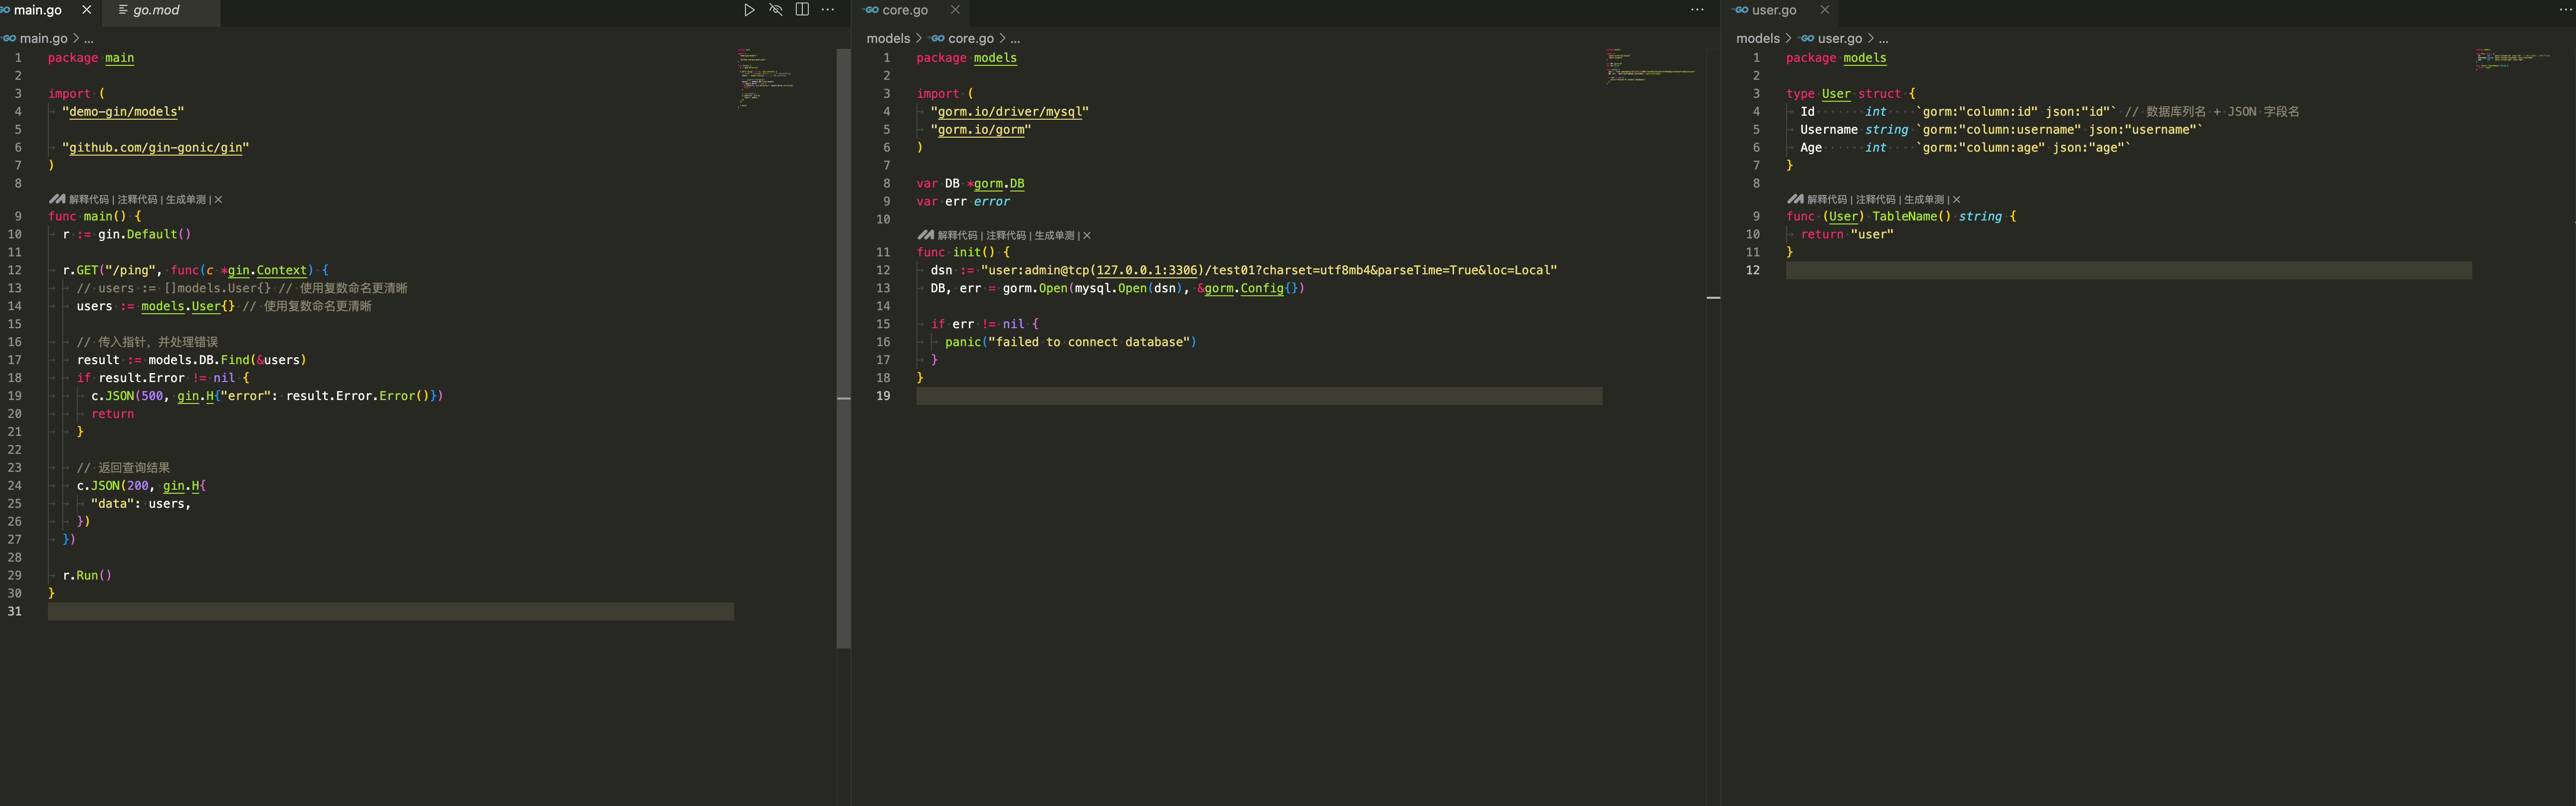Image resolution: width=2576 pixels, height=806 pixels.
Task: Expand the models breadcrumb in core.go
Action: (x=888, y=39)
